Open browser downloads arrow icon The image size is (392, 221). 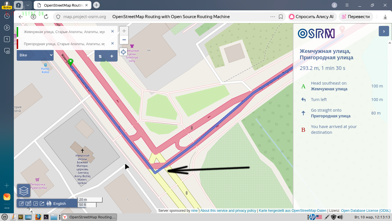pyautogui.click(x=385, y=17)
